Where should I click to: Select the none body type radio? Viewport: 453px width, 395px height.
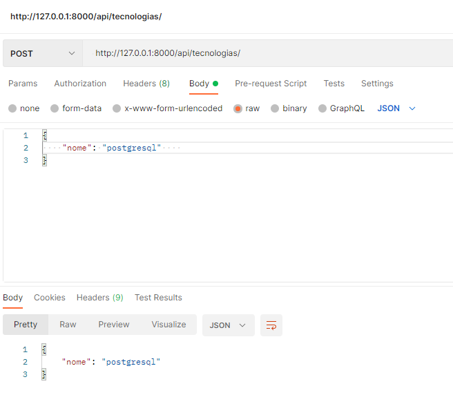pos(12,108)
